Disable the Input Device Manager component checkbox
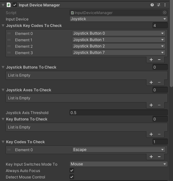 click(15, 5)
